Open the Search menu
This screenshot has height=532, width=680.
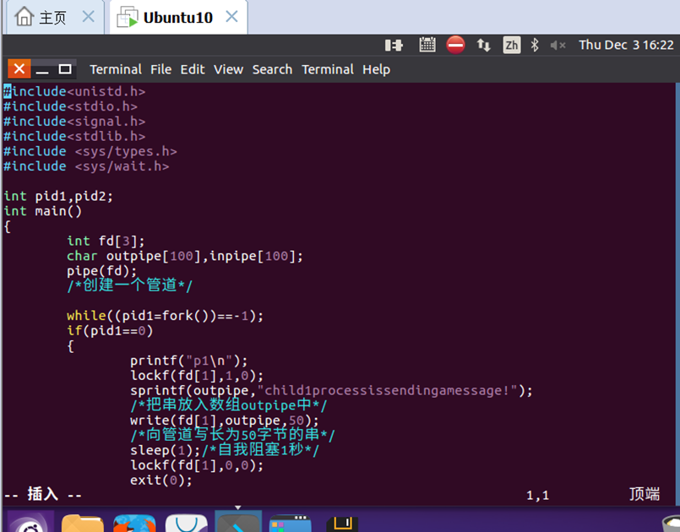[272, 69]
